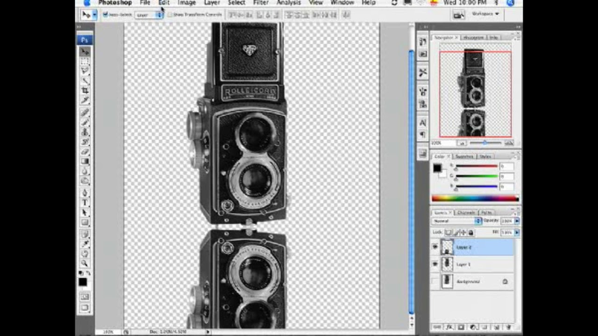Screen dimensions: 598x336
Task: Select the Crop tool
Action: pos(85,91)
